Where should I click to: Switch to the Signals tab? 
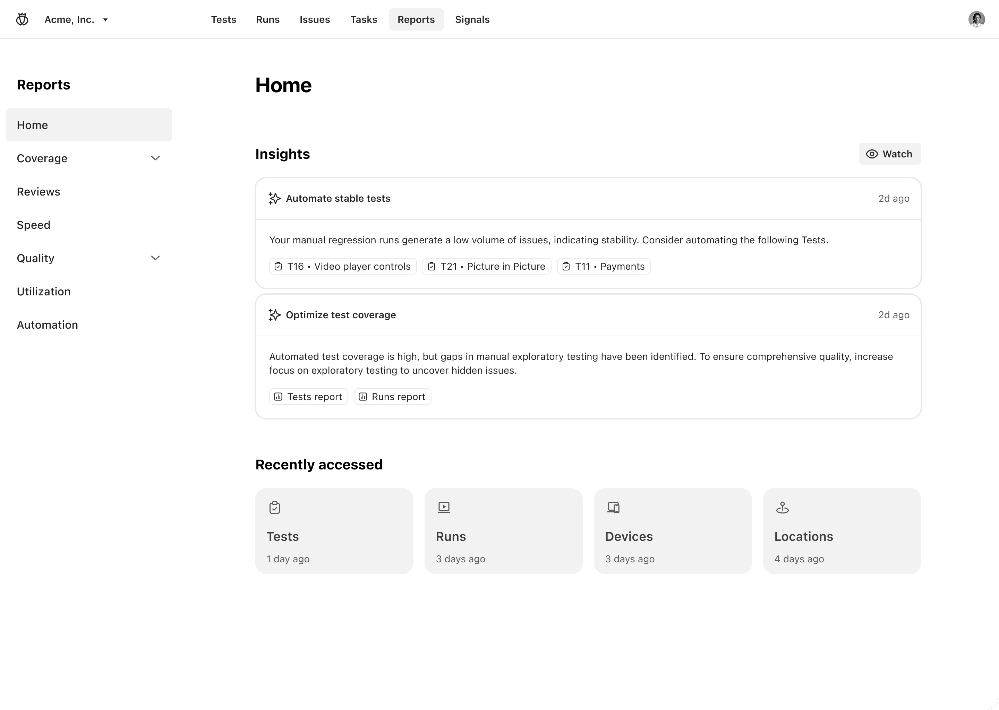click(472, 19)
